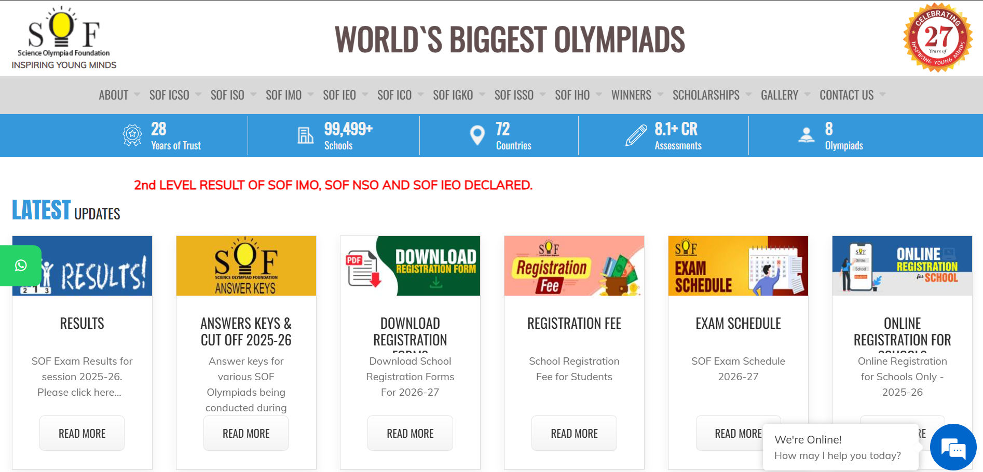Open the GALLERY menu item
Image resolution: width=983 pixels, height=472 pixels.
779,95
